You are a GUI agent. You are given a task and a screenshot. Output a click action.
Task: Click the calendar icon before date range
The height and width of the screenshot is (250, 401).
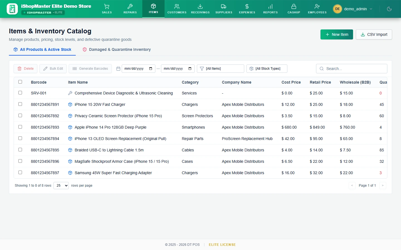(x=118, y=69)
